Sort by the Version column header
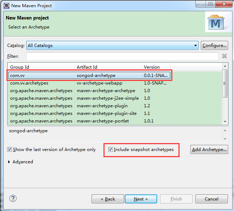Image resolution: width=234 pixels, height=211 pixels. pos(156,67)
